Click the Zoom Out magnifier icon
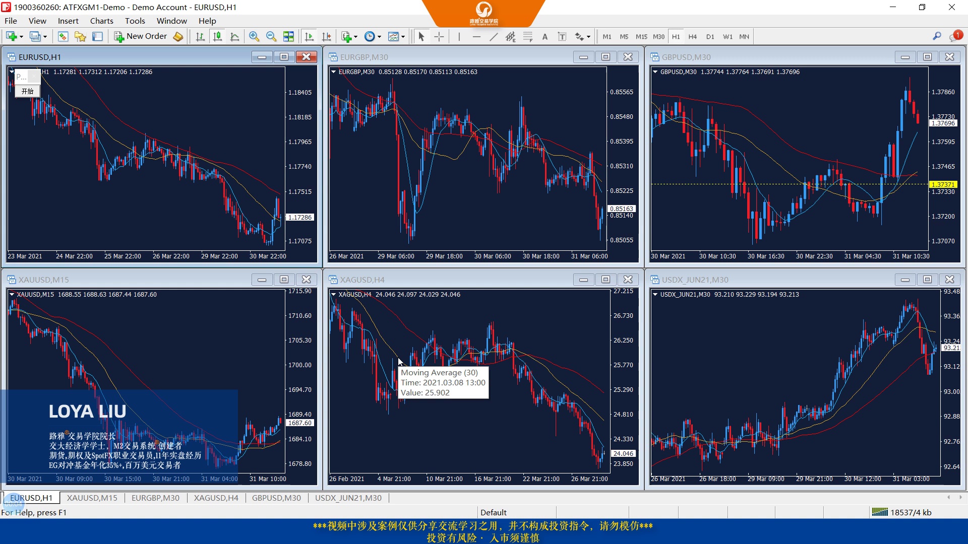 tap(271, 36)
